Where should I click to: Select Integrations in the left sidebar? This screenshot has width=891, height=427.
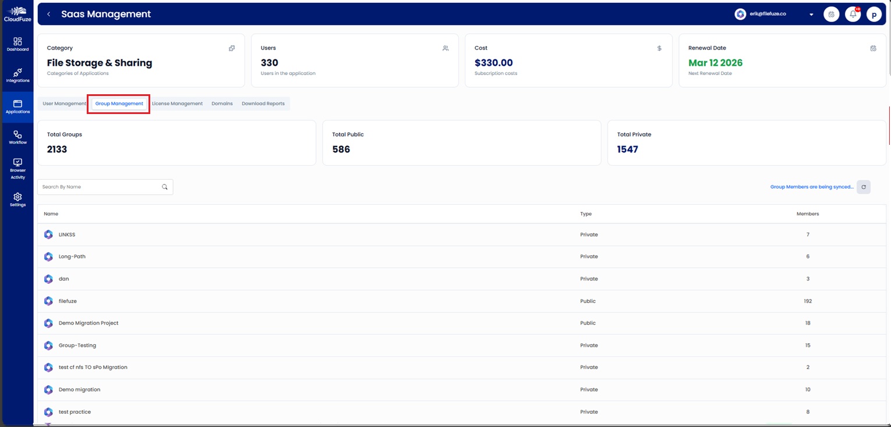[x=17, y=76]
